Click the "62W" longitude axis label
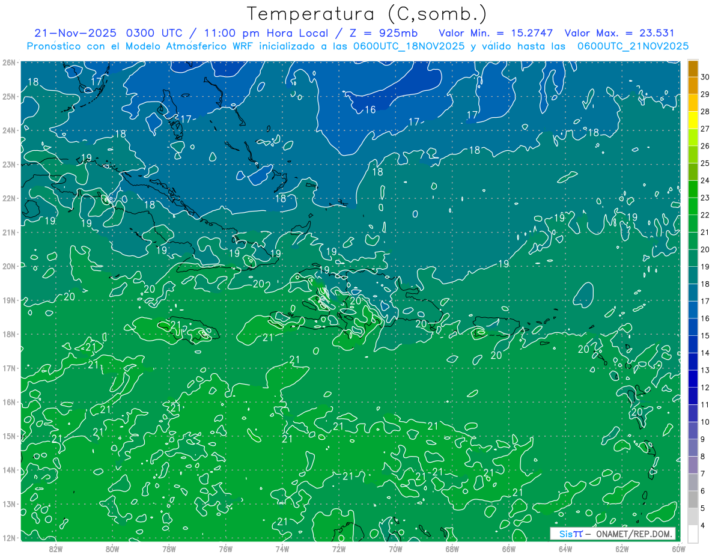The width and height of the screenshot is (721, 557). click(x=622, y=548)
